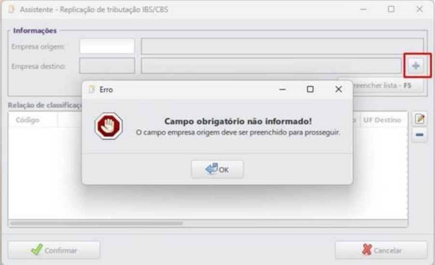Close the Erro dialog with its X
The width and height of the screenshot is (435, 265).
click(338, 89)
